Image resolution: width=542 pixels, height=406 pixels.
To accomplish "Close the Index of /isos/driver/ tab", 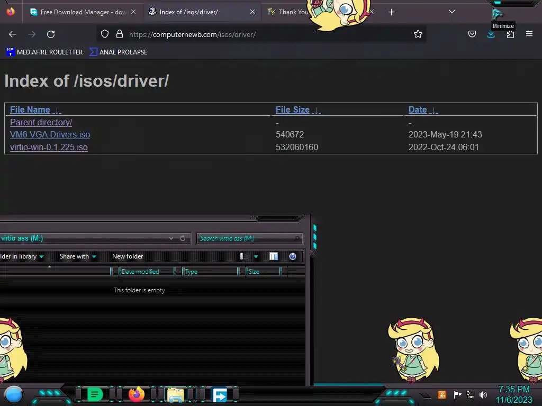I will 252,12.
